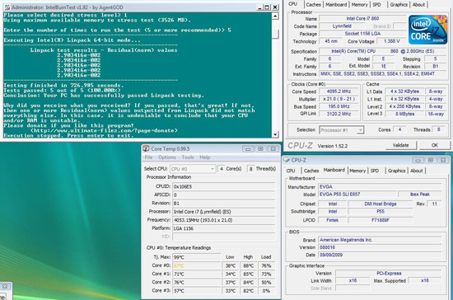Viewport: 453px width, 300px height.
Task: Click Platform field LGA 1156
Action: [x=223, y=228]
